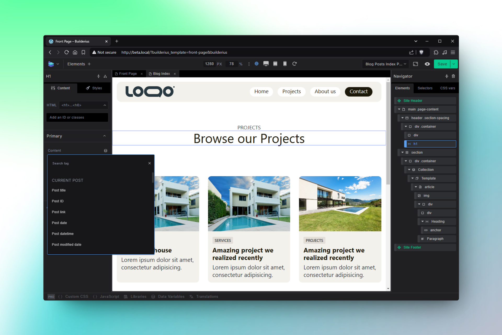Switch to mobile phone viewport
Screen dimensions: 502x335
coord(285,64)
